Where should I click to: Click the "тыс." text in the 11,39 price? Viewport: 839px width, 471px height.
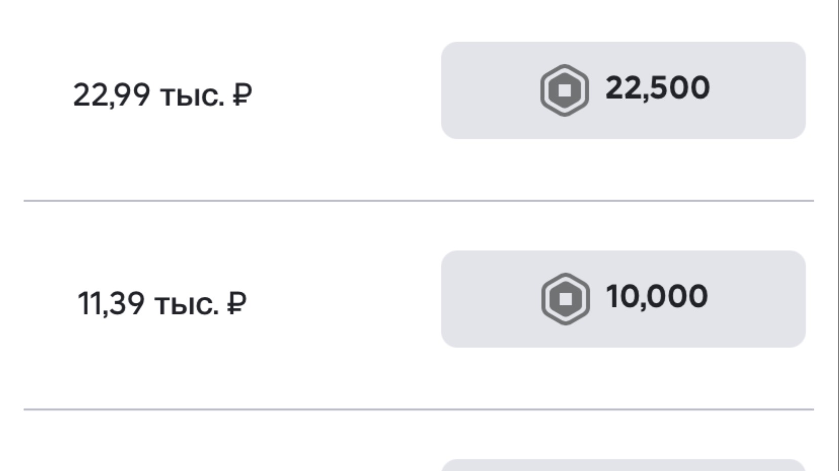point(186,304)
